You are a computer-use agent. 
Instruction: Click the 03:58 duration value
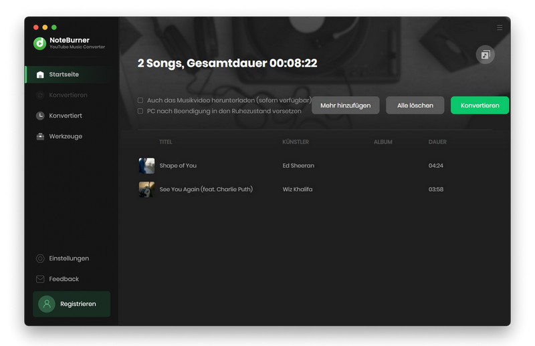tap(436, 189)
